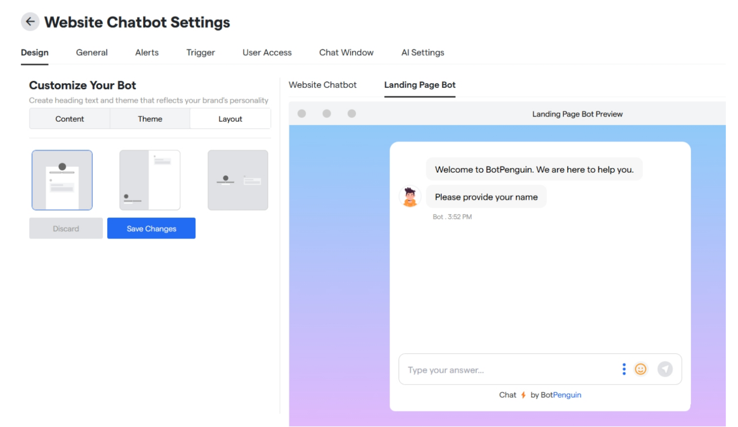The height and width of the screenshot is (427, 738).
Task: Open the three-dot menu in the answer field
Action: tap(624, 369)
